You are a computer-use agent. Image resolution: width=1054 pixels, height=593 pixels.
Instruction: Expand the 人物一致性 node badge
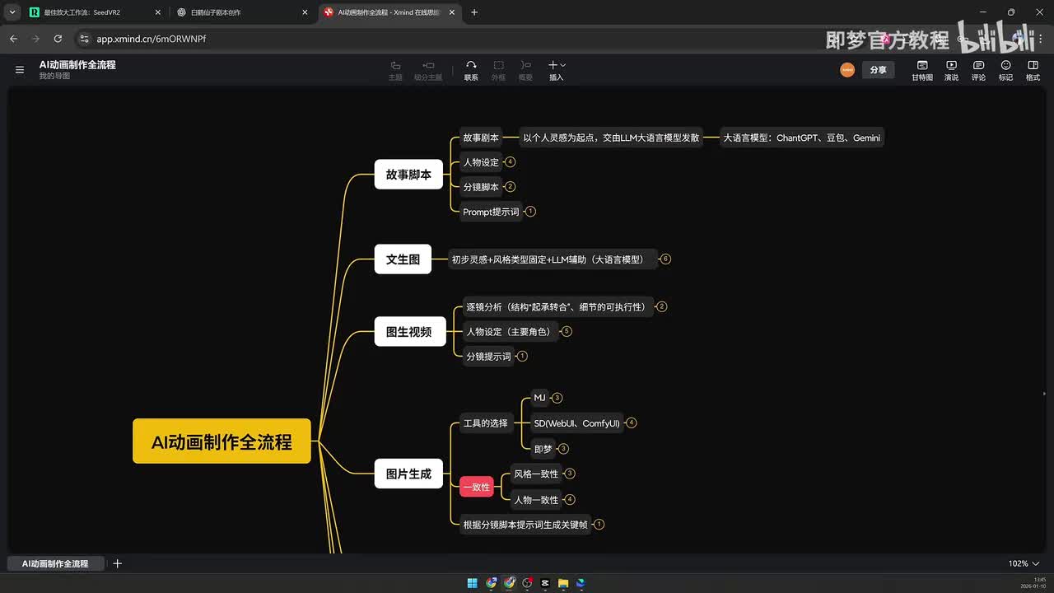[x=570, y=500]
